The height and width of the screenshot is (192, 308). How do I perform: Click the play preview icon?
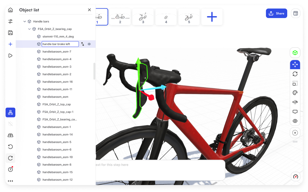(10, 56)
